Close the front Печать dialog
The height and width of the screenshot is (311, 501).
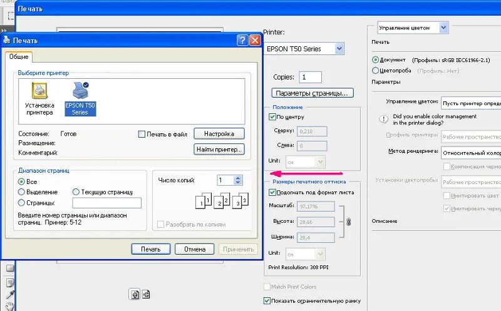coord(255,40)
